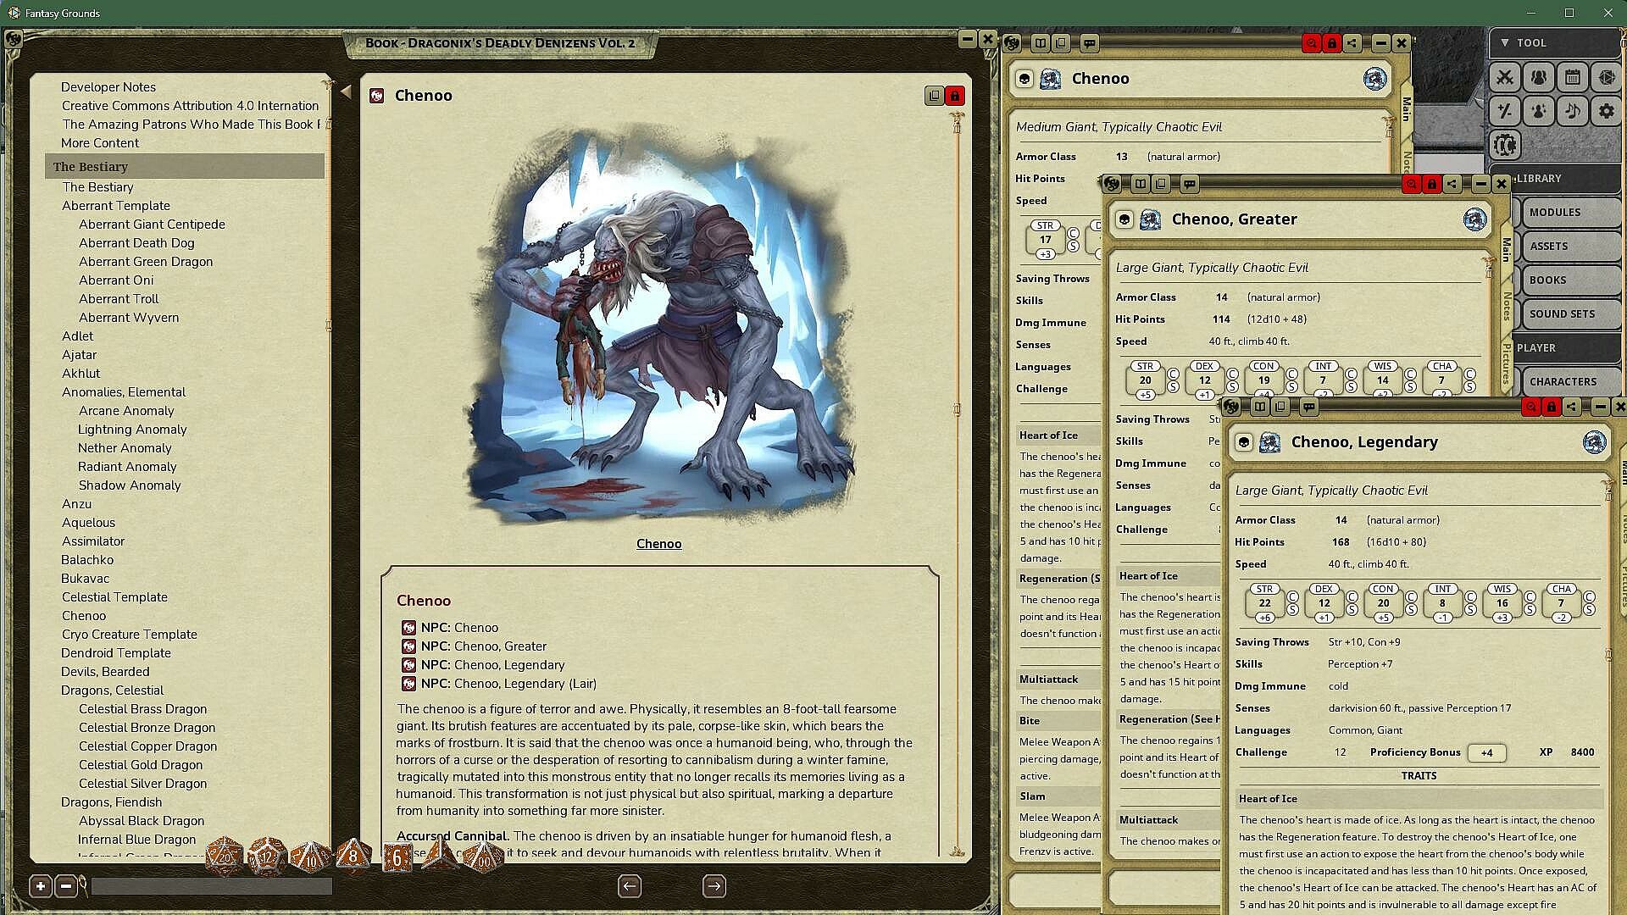
Task: Open the Combat Tracker crossed-swords tool
Action: [1505, 77]
